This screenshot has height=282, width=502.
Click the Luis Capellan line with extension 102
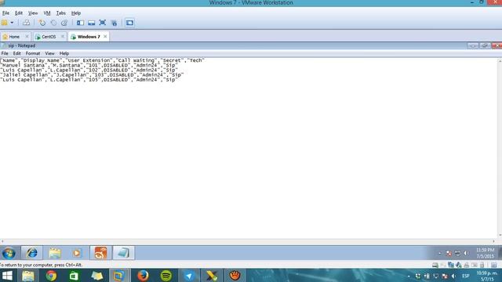tap(89, 70)
